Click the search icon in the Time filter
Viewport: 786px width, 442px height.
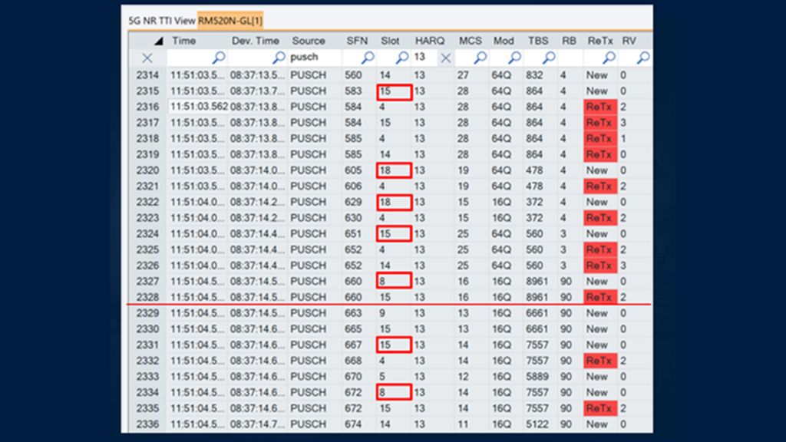click(219, 58)
